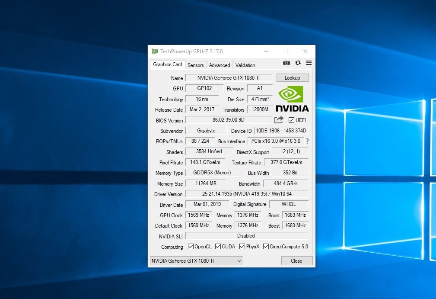Toggle the OpenCL checkbox
Screen dimensions: 436x299
click(191, 246)
